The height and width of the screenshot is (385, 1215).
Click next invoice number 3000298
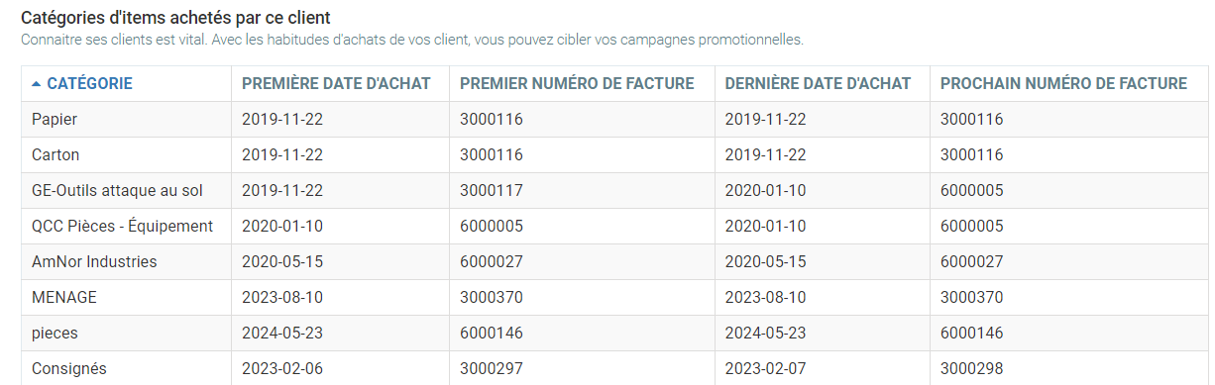click(972, 368)
